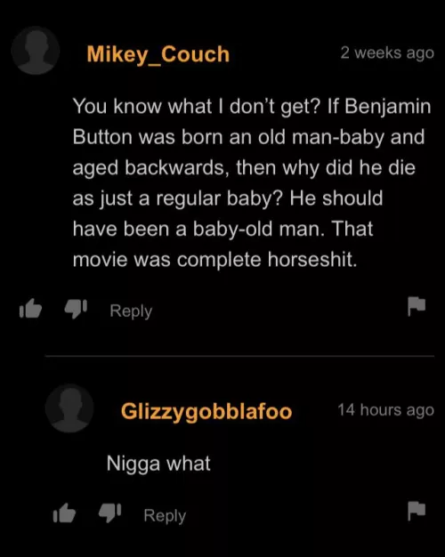Reply to Mikey_Couch's comment
This screenshot has width=445, height=557.
131,311
